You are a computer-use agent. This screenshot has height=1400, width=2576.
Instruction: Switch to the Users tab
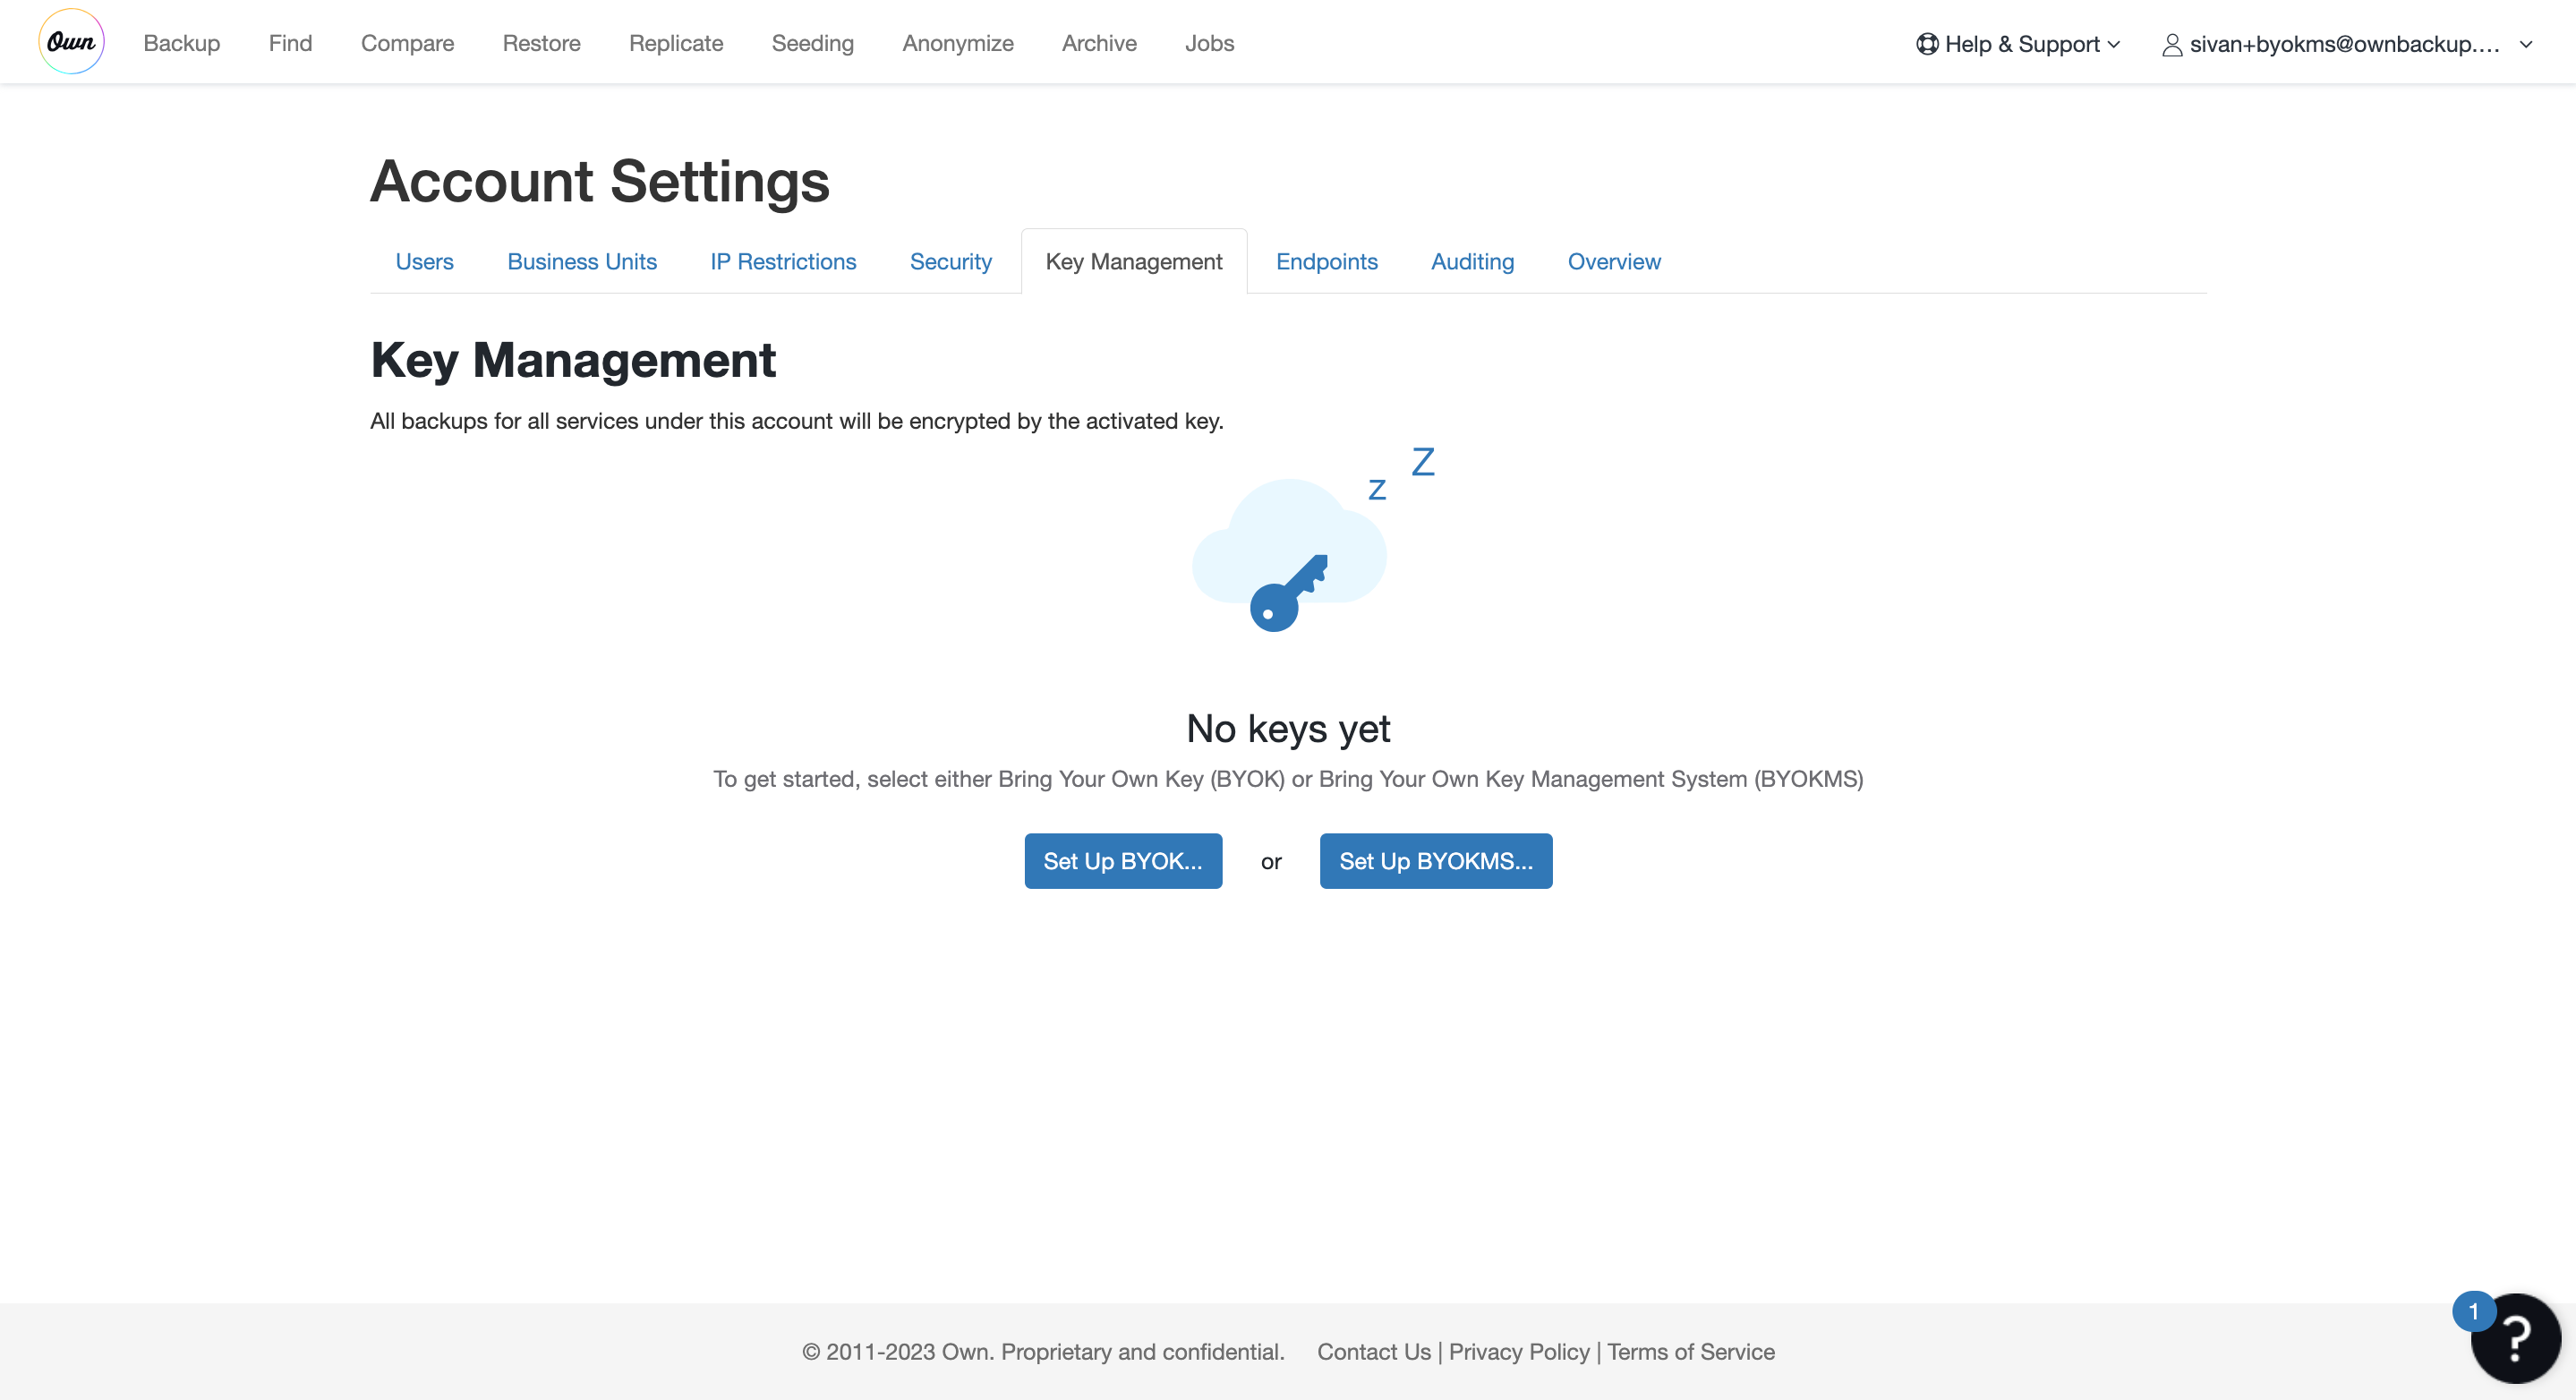(x=424, y=261)
